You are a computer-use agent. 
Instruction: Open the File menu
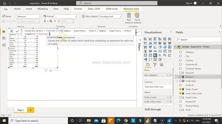pos(6,9)
